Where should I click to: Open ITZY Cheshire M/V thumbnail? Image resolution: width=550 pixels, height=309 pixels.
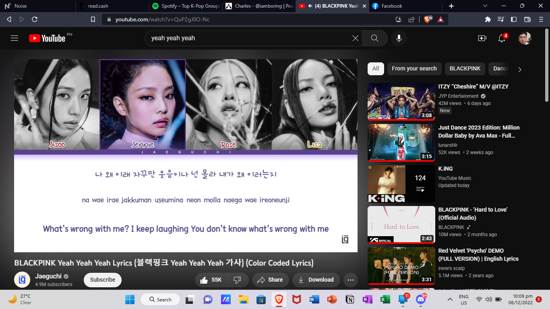coord(401,101)
